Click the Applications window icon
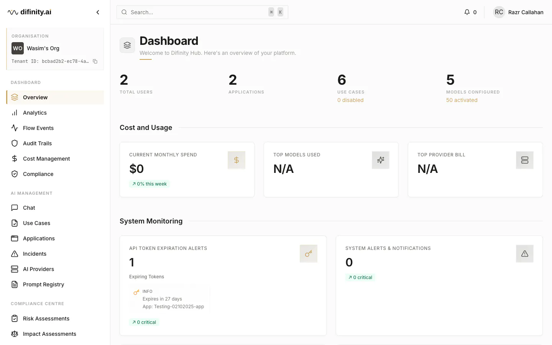Image resolution: width=552 pixels, height=345 pixels. [x=15, y=238]
